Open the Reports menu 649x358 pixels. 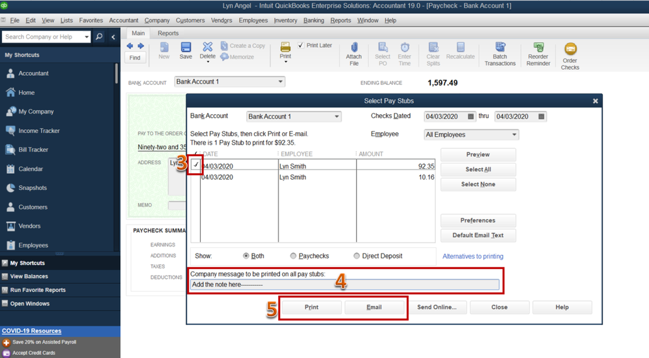click(x=340, y=20)
